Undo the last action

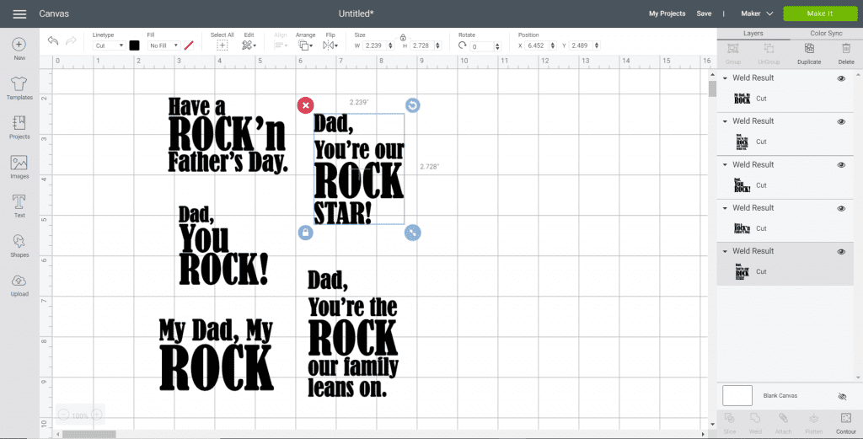pyautogui.click(x=53, y=41)
